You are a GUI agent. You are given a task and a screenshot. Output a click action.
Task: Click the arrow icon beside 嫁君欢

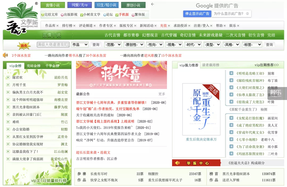click(8, 78)
